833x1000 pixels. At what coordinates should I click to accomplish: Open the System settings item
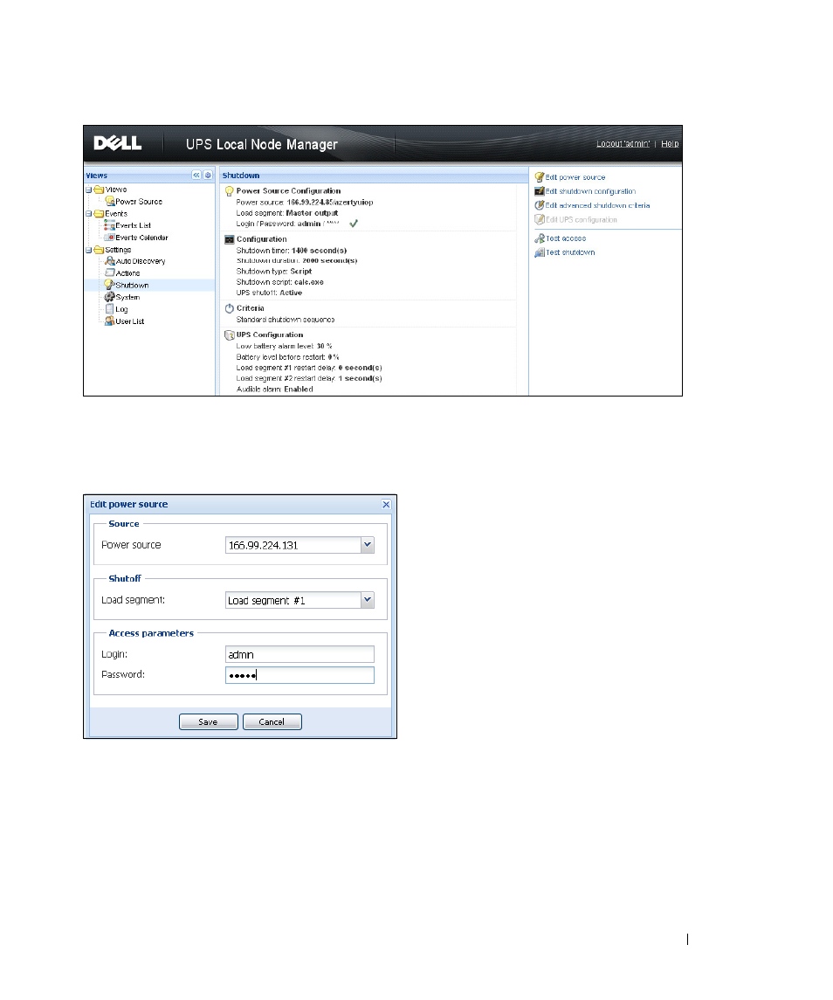point(127,298)
